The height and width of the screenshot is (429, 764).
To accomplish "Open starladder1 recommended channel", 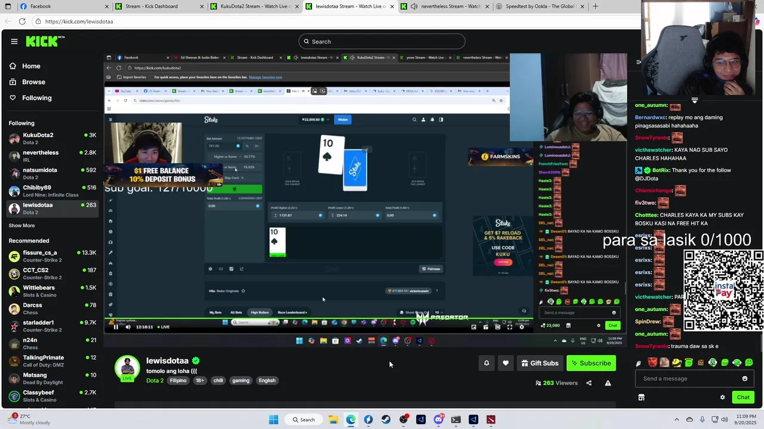I will pyautogui.click(x=53, y=326).
